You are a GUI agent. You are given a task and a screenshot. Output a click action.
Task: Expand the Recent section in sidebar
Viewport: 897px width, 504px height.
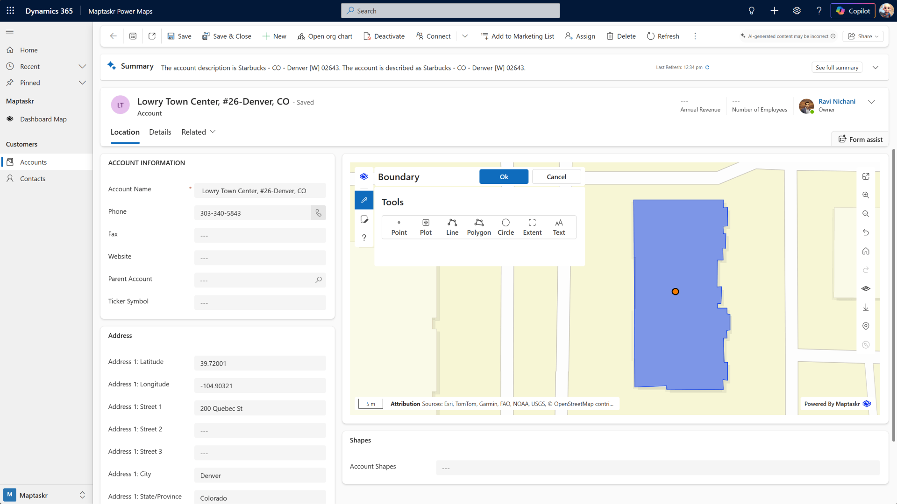coord(82,66)
